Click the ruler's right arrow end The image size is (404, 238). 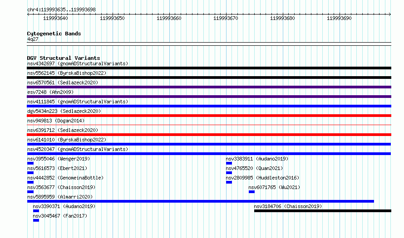[x=390, y=15]
